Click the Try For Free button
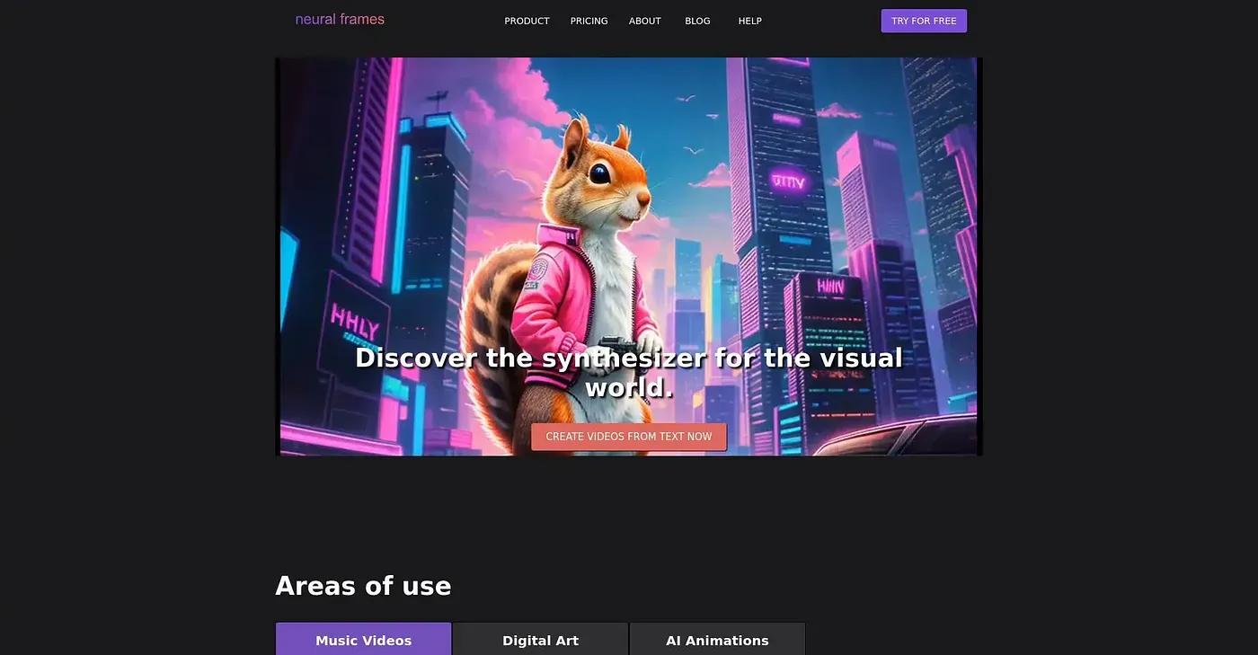 (x=924, y=21)
